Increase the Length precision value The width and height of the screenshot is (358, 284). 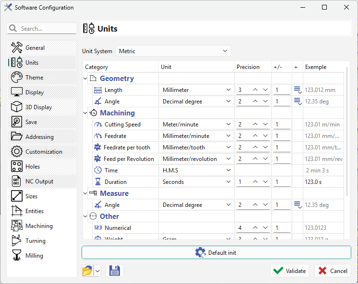click(256, 90)
